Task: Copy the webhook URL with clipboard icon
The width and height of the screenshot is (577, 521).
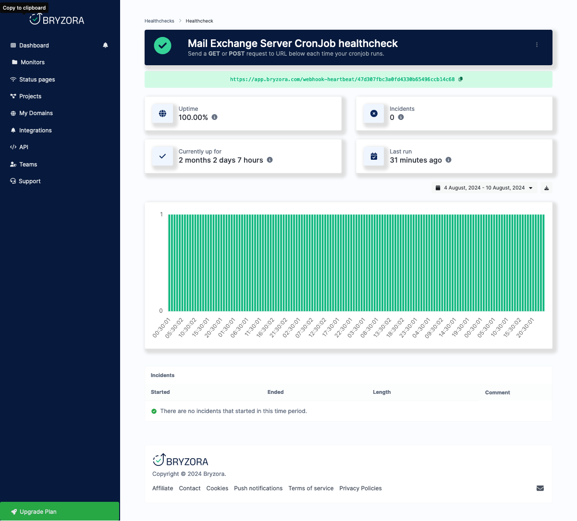Action: pyautogui.click(x=460, y=79)
